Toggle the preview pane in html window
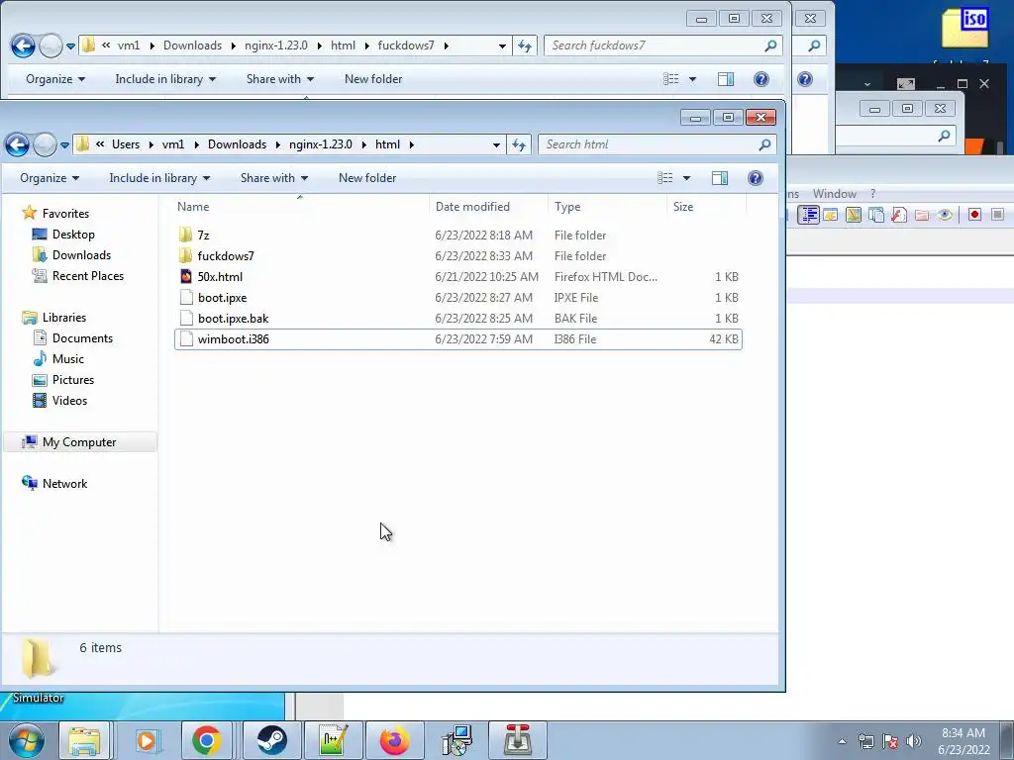1014x760 pixels. (720, 178)
